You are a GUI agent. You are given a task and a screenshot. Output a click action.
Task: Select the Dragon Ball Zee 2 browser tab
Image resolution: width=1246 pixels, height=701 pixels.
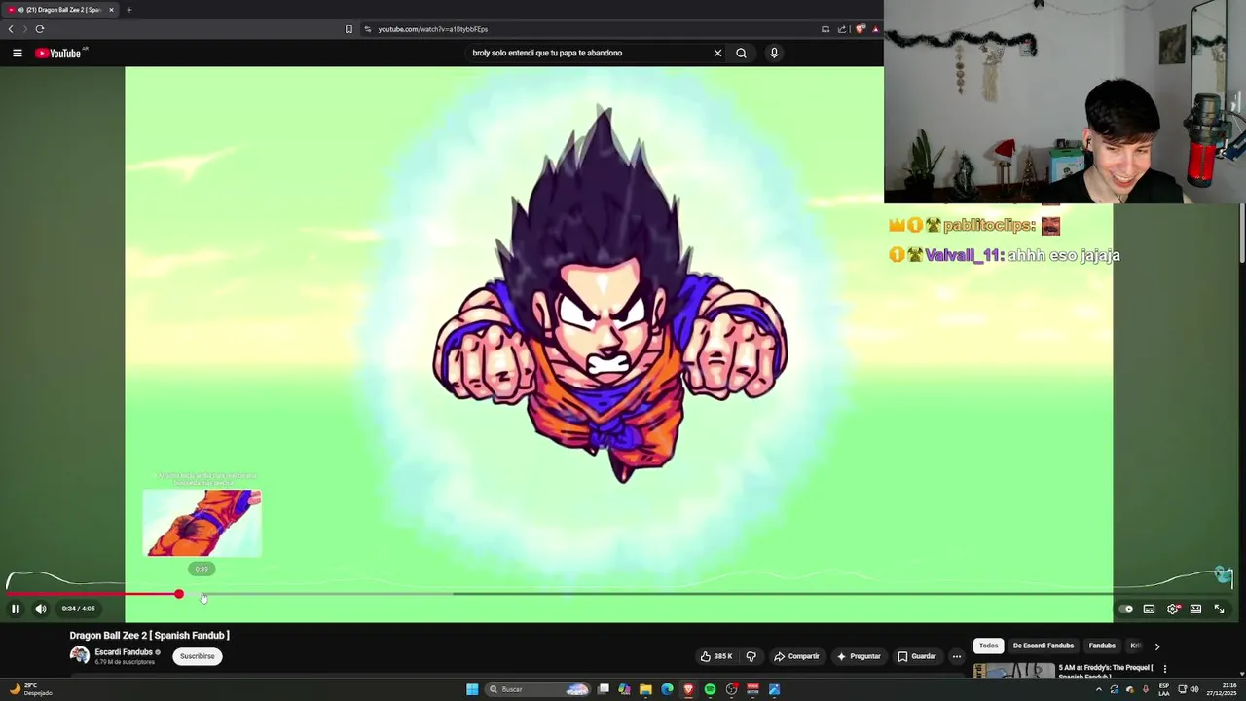60,10
